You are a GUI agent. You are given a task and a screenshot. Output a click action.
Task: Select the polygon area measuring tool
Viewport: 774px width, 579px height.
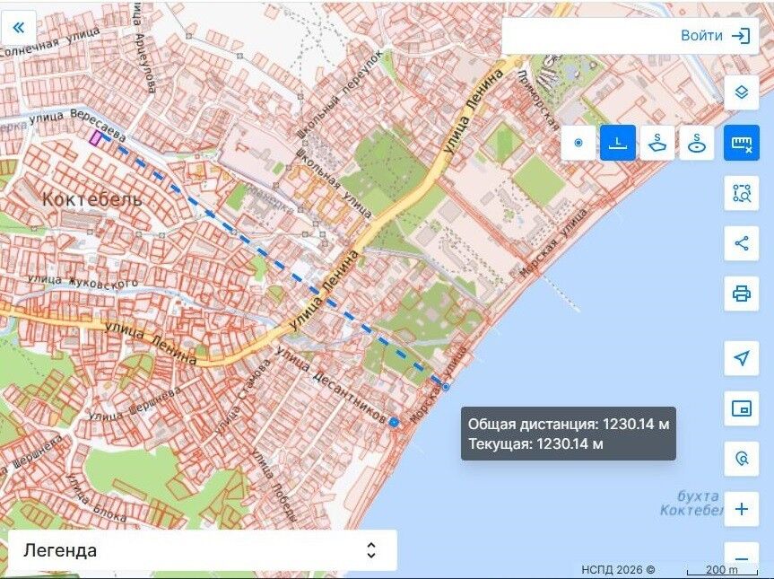click(657, 143)
